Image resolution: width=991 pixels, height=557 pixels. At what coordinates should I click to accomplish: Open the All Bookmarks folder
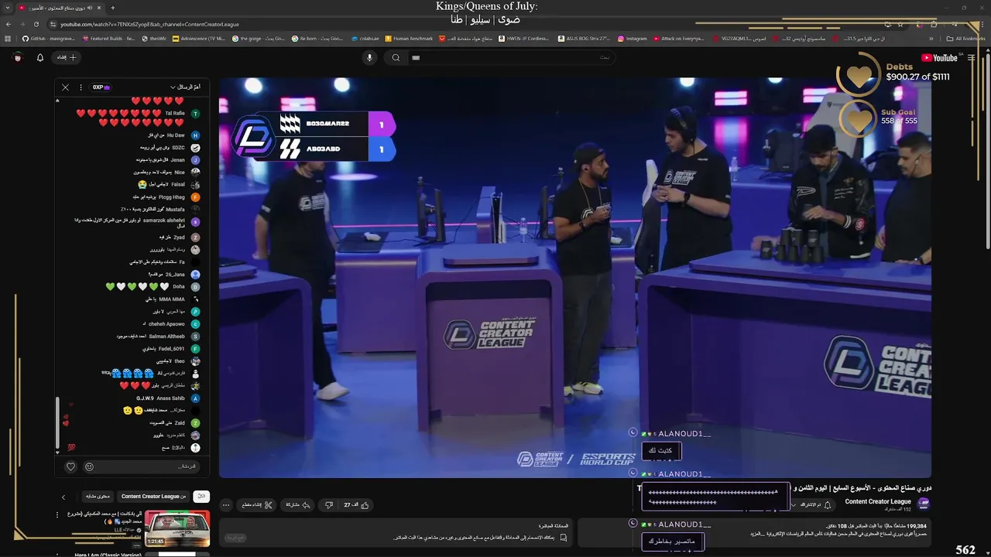965,38
